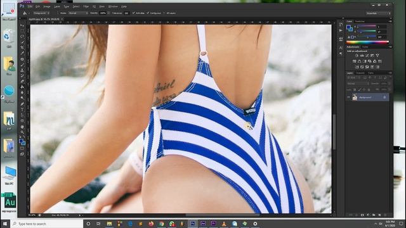The width and height of the screenshot is (406, 228).
Task: Select the Crop tool
Action: click(22, 47)
